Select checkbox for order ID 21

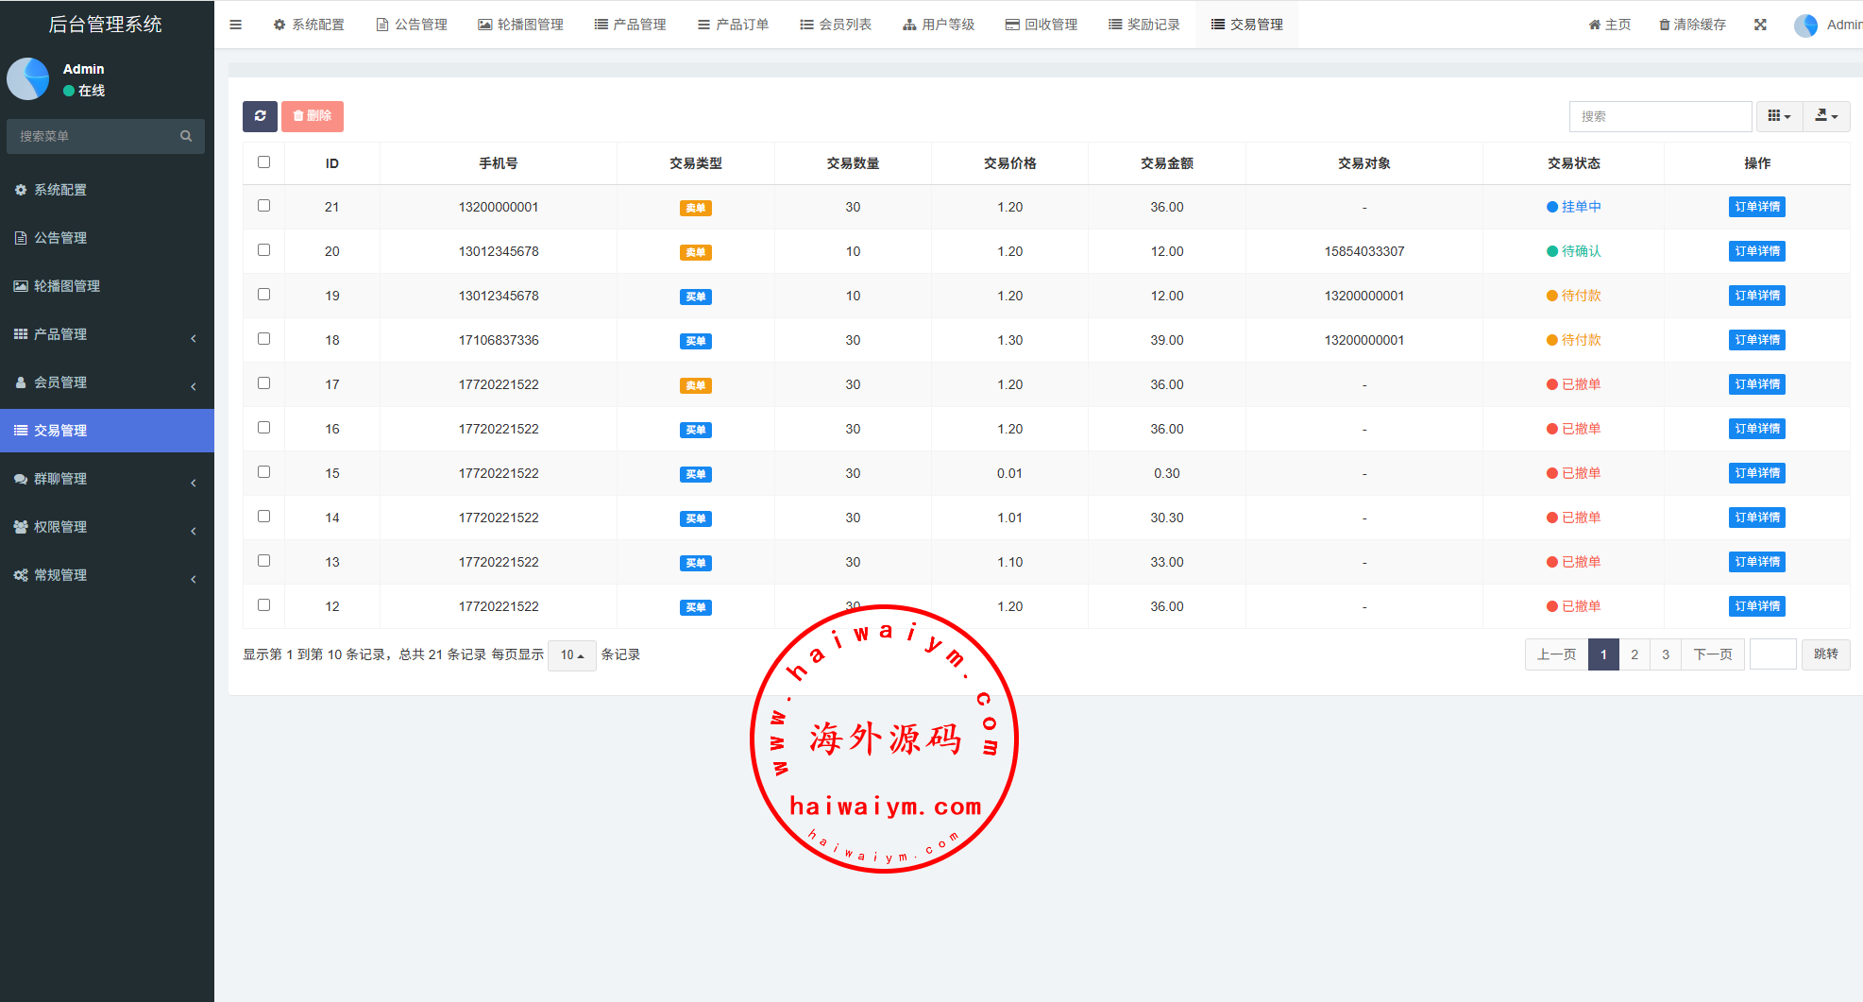pos(264,206)
